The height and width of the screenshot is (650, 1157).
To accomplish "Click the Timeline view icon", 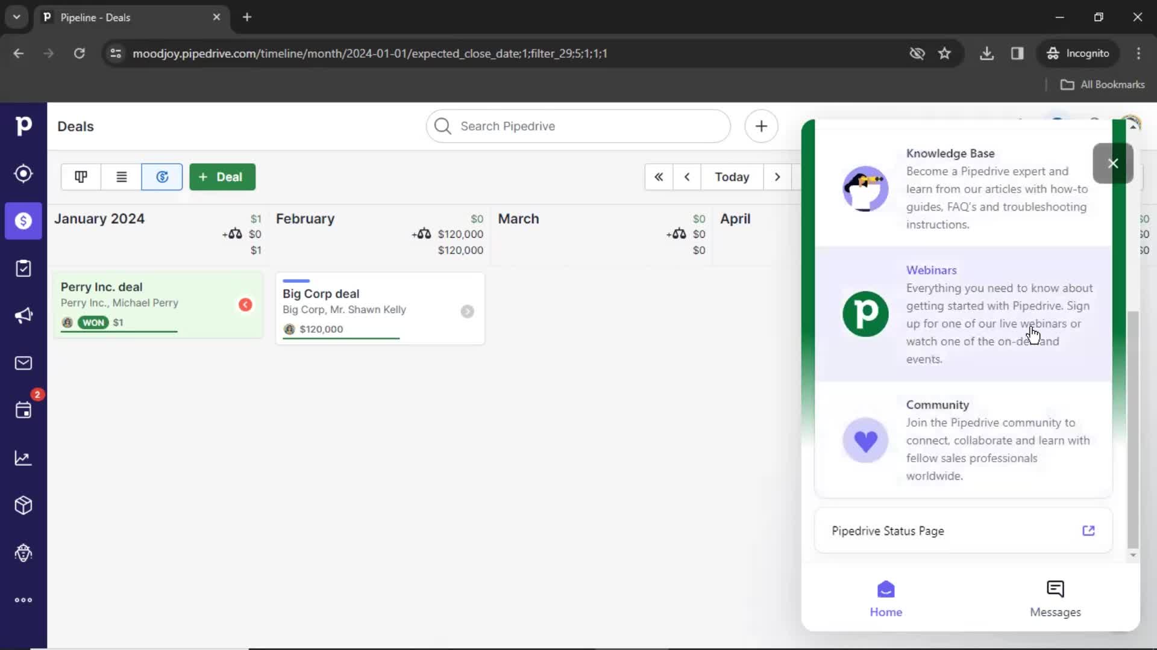I will [x=163, y=176].
